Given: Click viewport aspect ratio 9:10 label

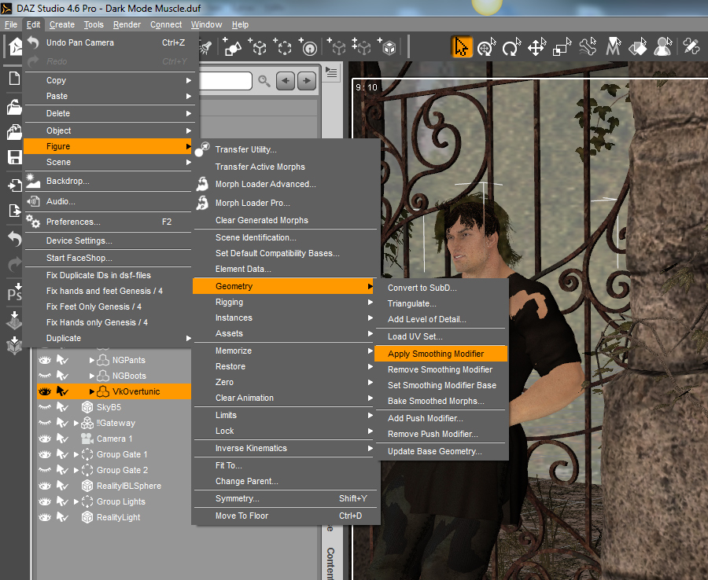Looking at the screenshot, I should point(366,87).
